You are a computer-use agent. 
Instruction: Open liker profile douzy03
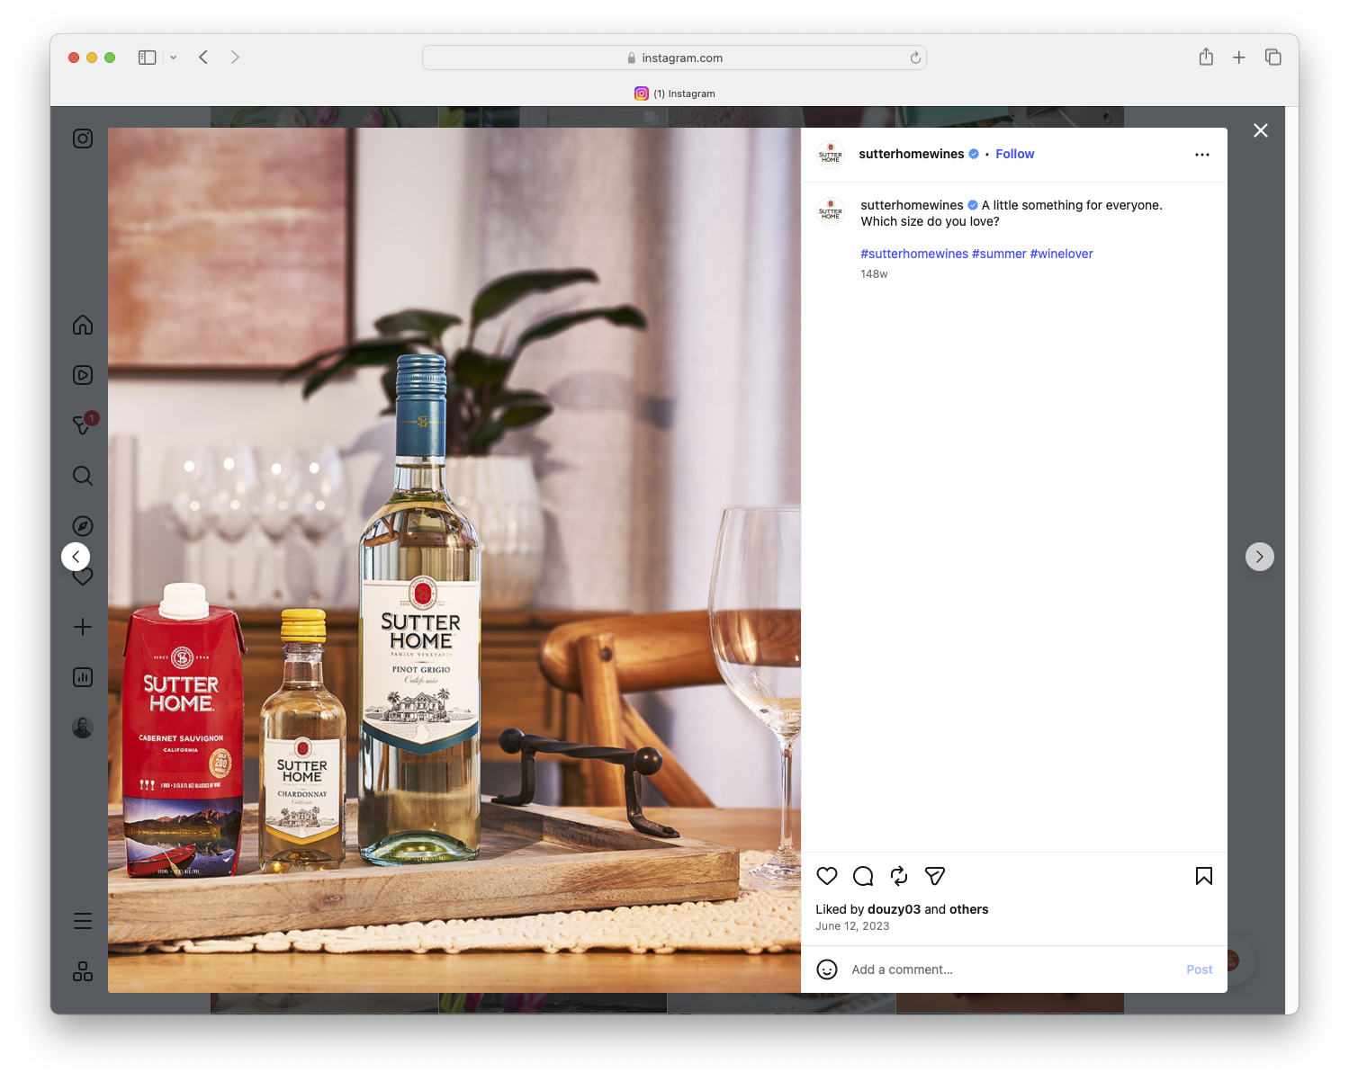pos(894,909)
